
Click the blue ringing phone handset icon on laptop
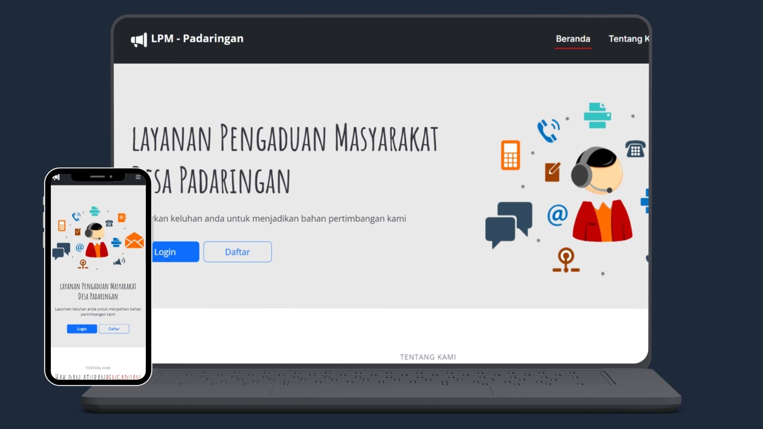[548, 131]
